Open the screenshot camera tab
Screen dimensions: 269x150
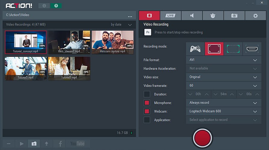click(x=234, y=16)
